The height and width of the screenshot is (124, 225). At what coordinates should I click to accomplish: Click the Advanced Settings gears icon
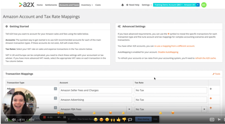coord(119,26)
